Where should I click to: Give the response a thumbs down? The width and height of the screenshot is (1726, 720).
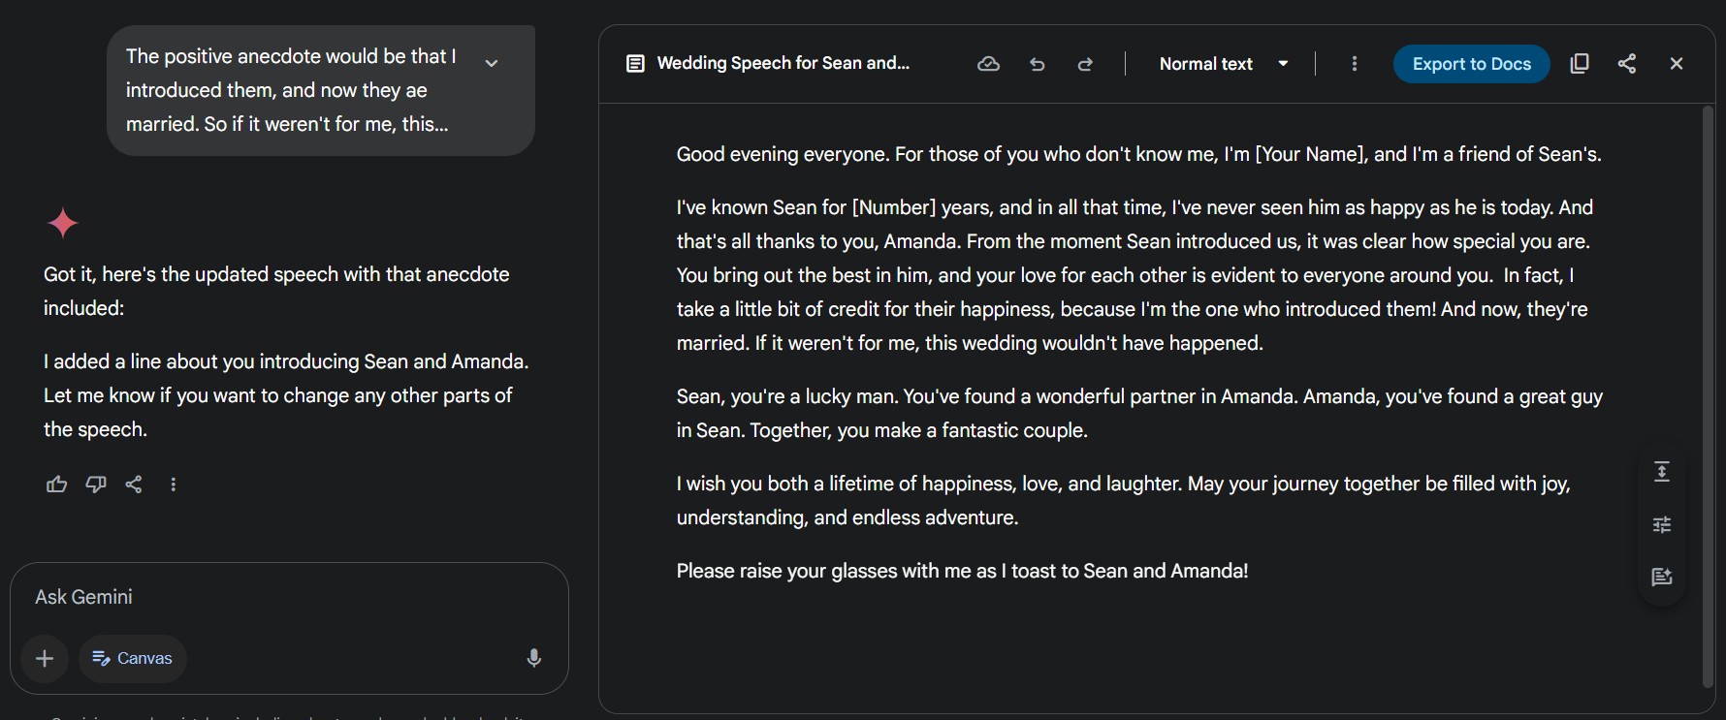[x=96, y=485]
